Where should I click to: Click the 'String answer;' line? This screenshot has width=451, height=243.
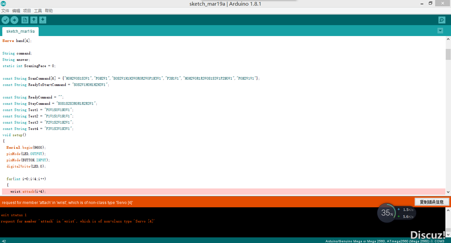16,60
